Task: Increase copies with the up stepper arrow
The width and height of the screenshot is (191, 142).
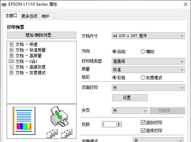Action: pyautogui.click(x=119, y=123)
